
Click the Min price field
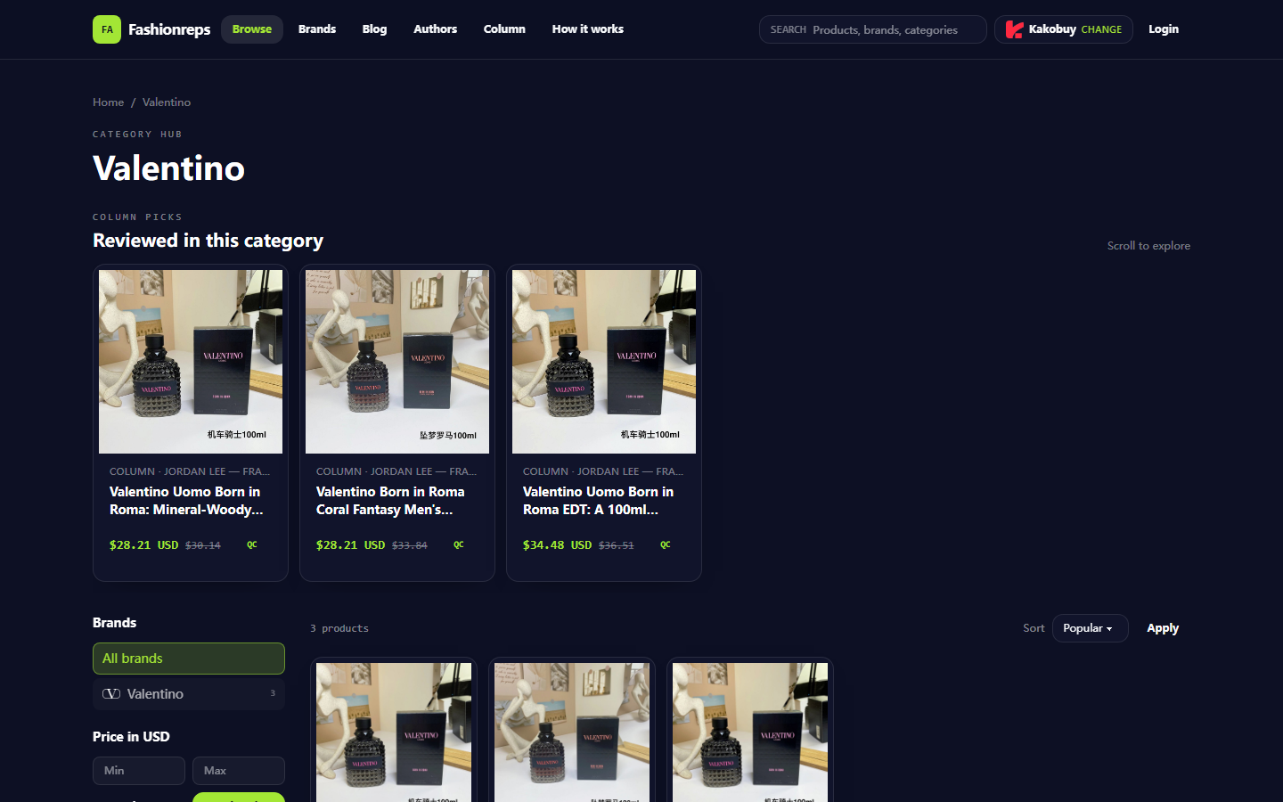139,771
